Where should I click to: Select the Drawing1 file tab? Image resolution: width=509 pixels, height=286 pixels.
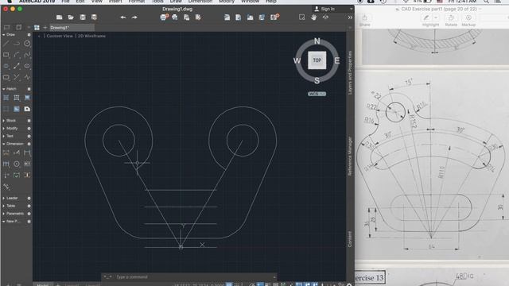(72, 28)
